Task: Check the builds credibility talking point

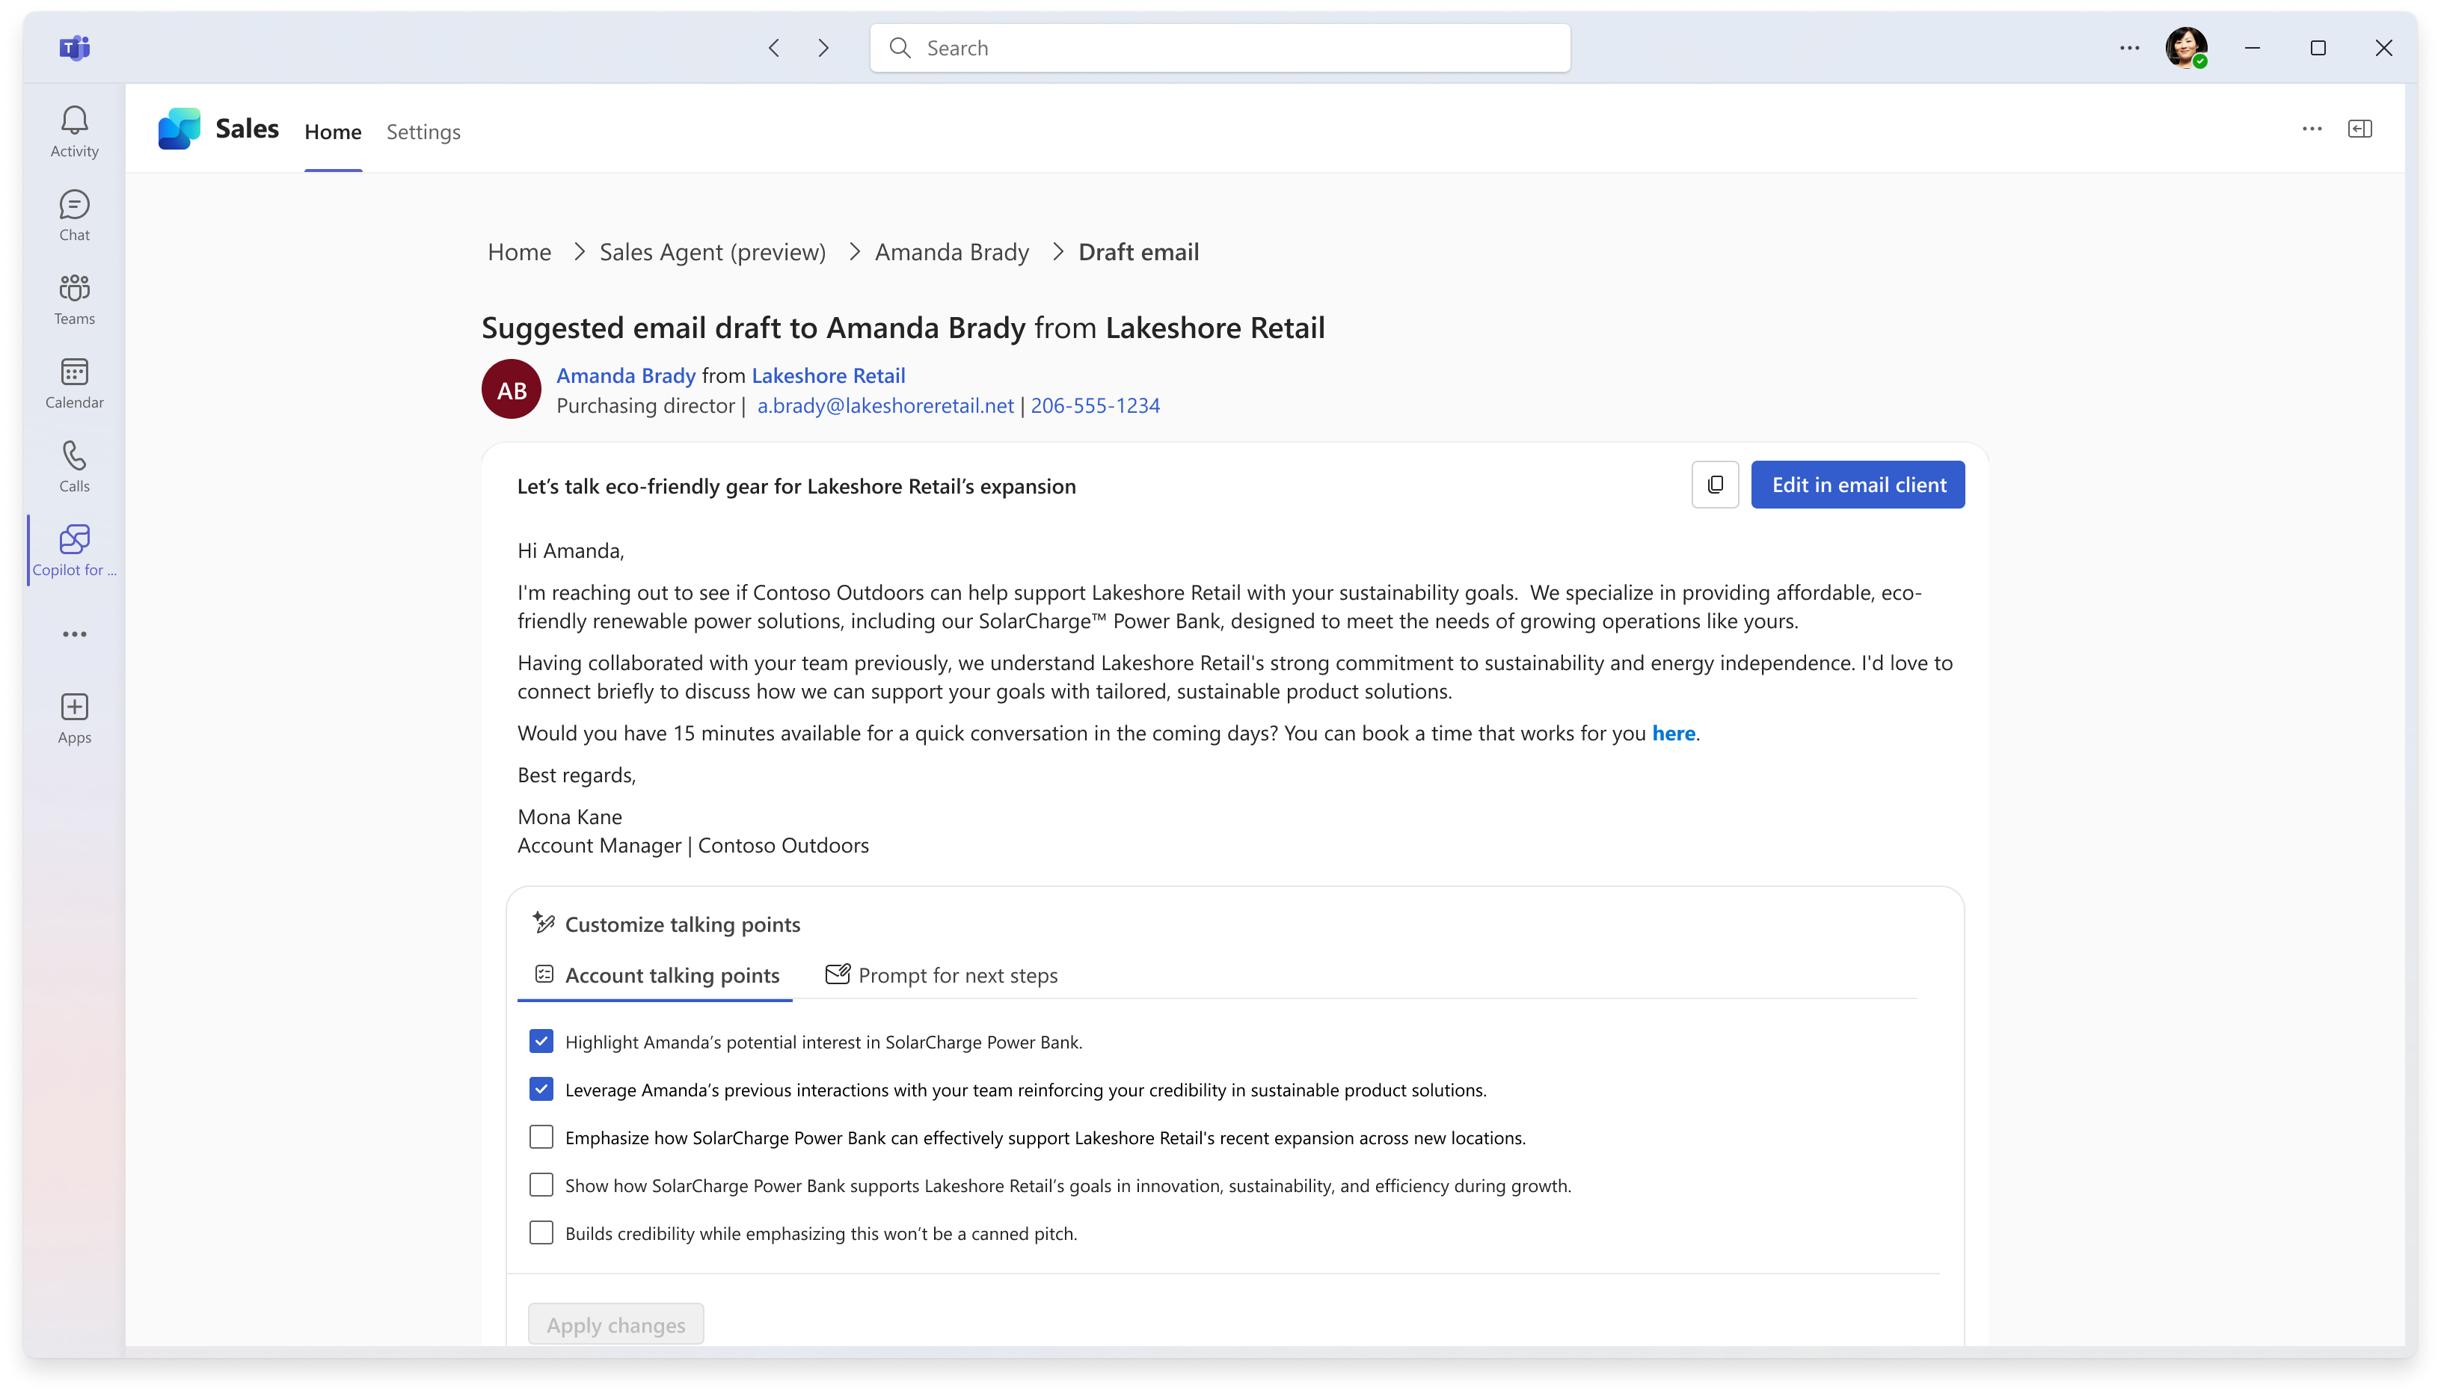Action: click(x=541, y=1232)
